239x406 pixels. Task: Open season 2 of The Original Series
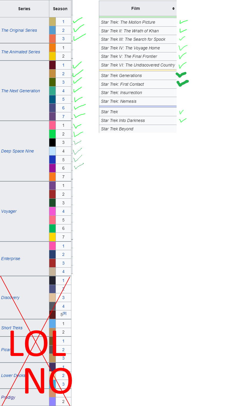pyautogui.click(x=63, y=30)
